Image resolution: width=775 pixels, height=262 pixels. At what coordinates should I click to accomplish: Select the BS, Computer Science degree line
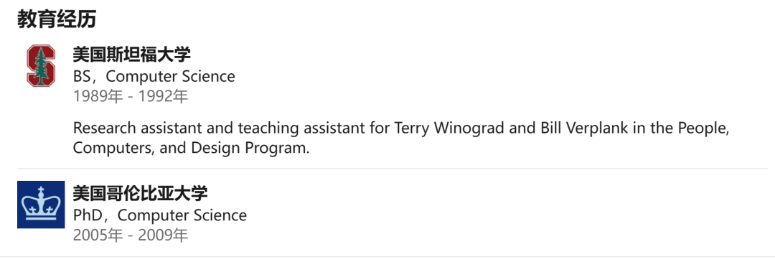tap(154, 76)
